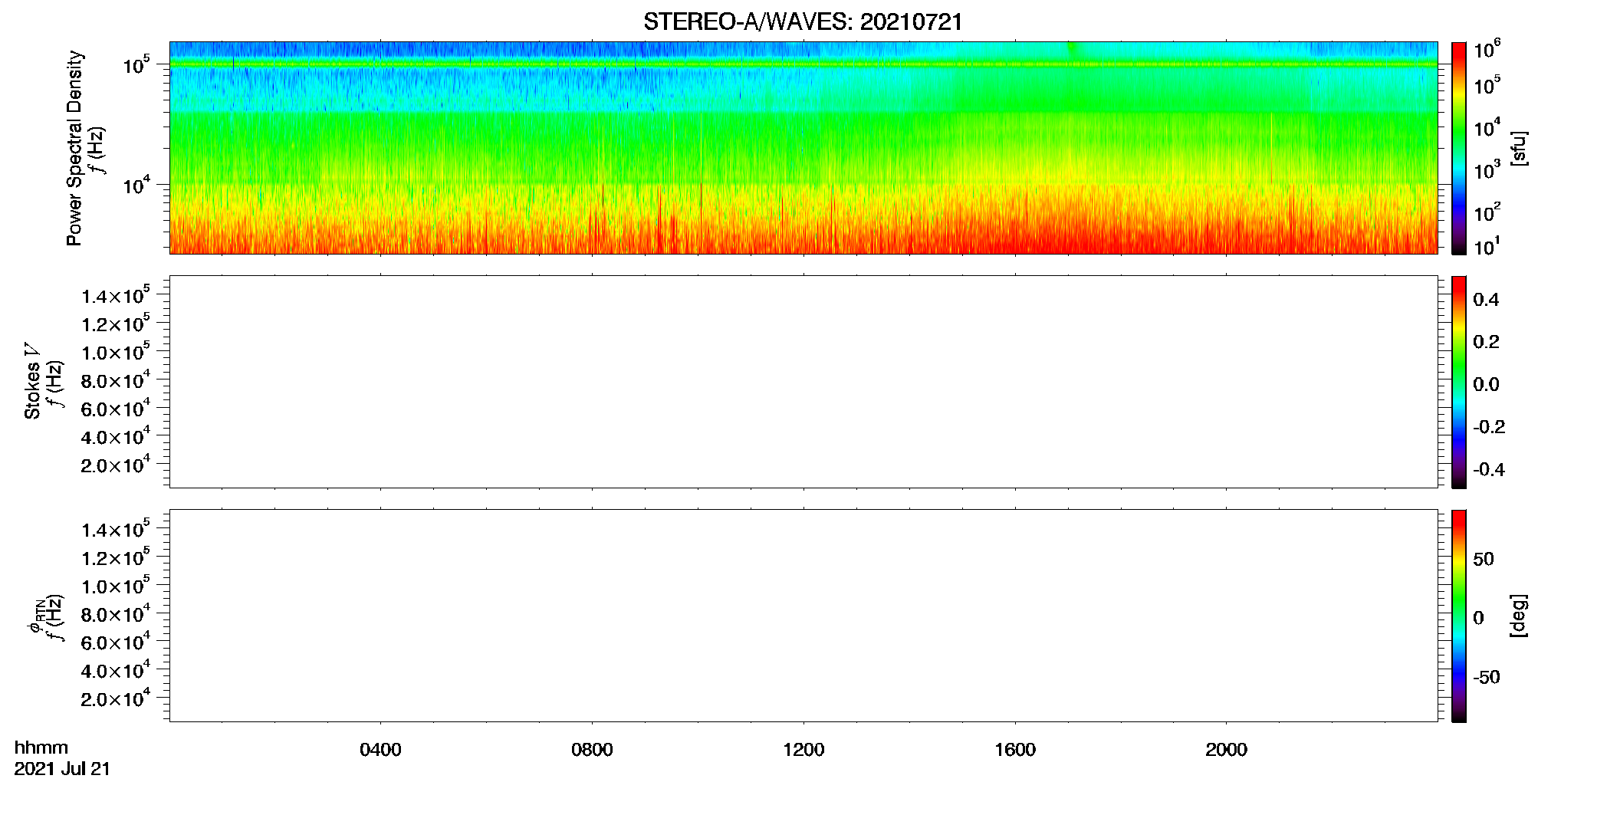Click the empty Stokes V plot panel
The image size is (1607, 828).
coord(803,382)
